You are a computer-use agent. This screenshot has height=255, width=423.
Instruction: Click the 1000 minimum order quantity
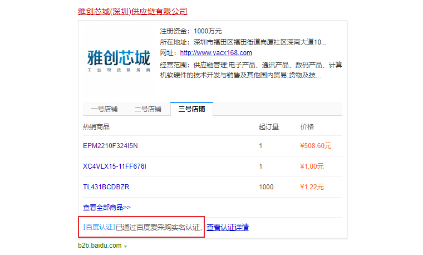pyautogui.click(x=266, y=187)
